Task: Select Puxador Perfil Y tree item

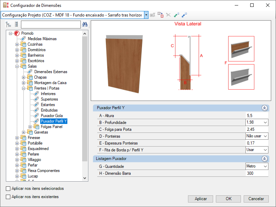Action: (54, 121)
